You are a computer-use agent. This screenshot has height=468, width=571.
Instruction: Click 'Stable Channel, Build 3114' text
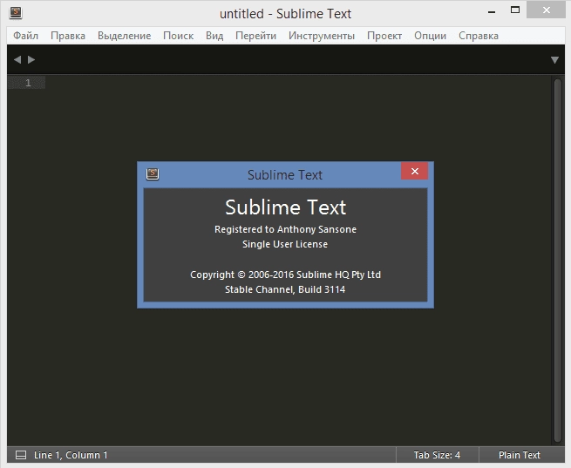tap(285, 289)
